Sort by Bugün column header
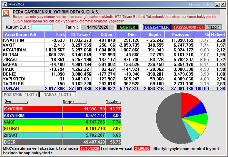 [152, 35]
